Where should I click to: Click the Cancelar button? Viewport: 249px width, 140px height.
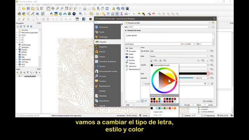(x=187, y=105)
